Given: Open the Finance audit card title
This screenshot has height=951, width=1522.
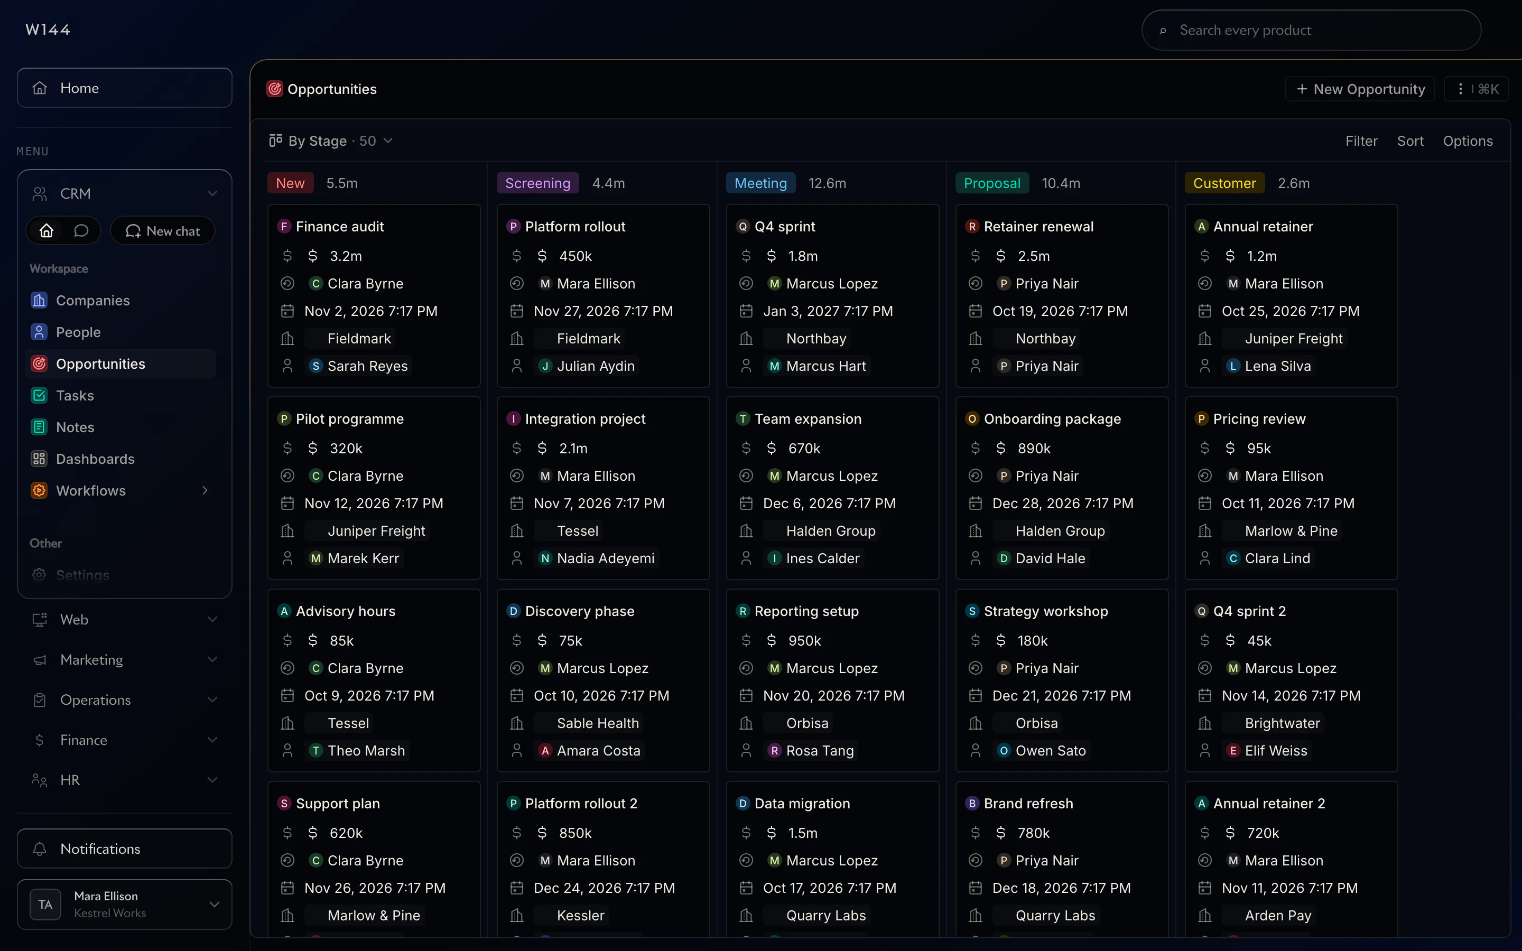Looking at the screenshot, I should 340,227.
